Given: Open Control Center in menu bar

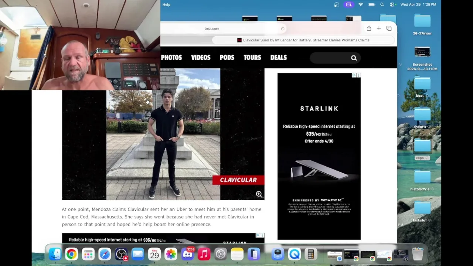Looking at the screenshot, I should click(392, 4).
